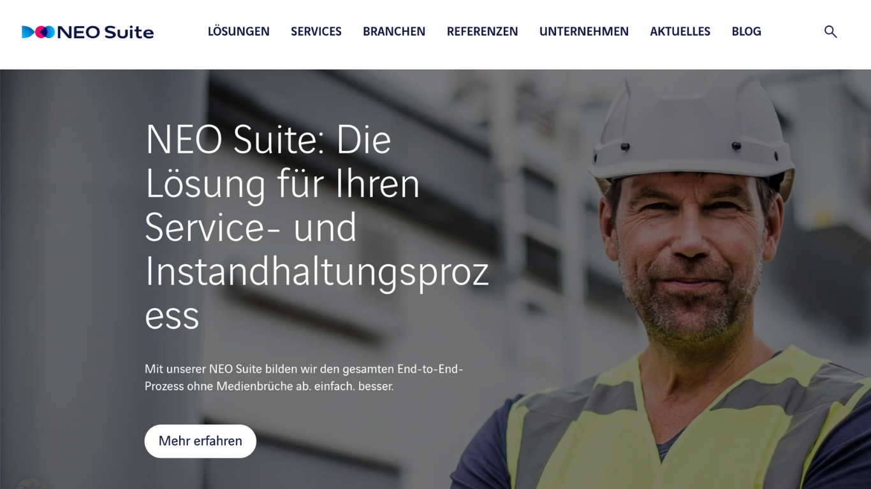Open the AKTUELLES navigation item
This screenshot has height=489, width=871.
pos(680,31)
